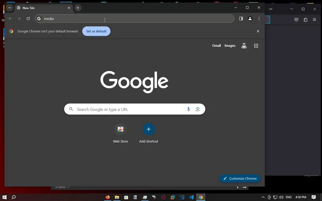Open Windows taskbar search
This screenshot has height=201, width=322.
pyautogui.click(x=14, y=197)
